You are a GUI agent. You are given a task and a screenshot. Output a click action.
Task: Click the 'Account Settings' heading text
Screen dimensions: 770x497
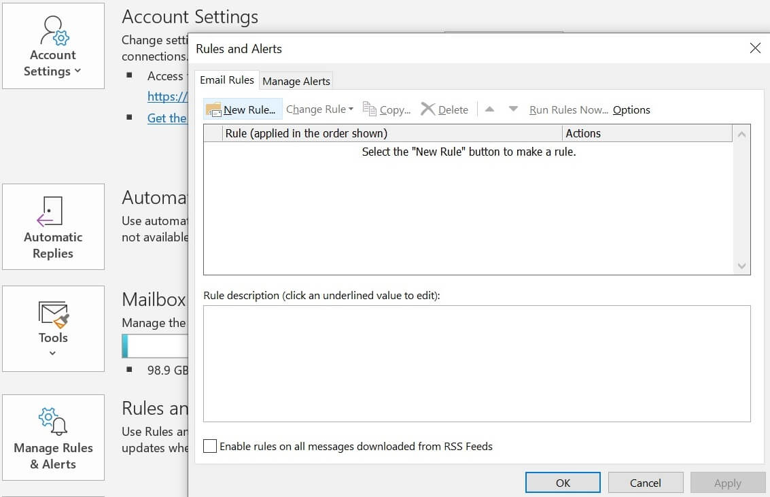[x=190, y=17]
